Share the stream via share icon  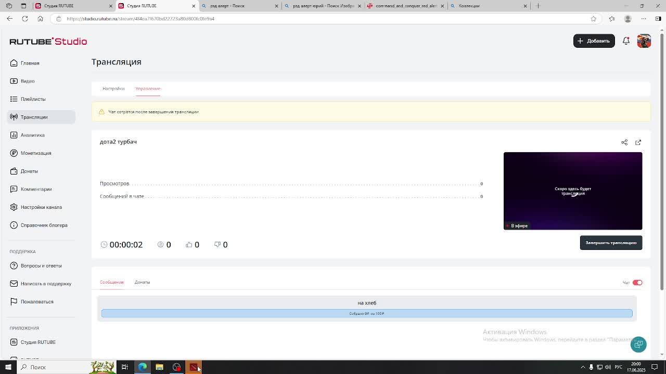pos(624,142)
